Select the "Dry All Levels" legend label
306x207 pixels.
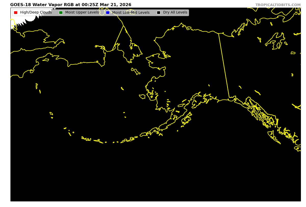[175, 12]
